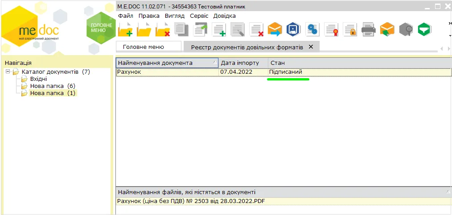Click the gray copy documents icon

click(x=181, y=29)
